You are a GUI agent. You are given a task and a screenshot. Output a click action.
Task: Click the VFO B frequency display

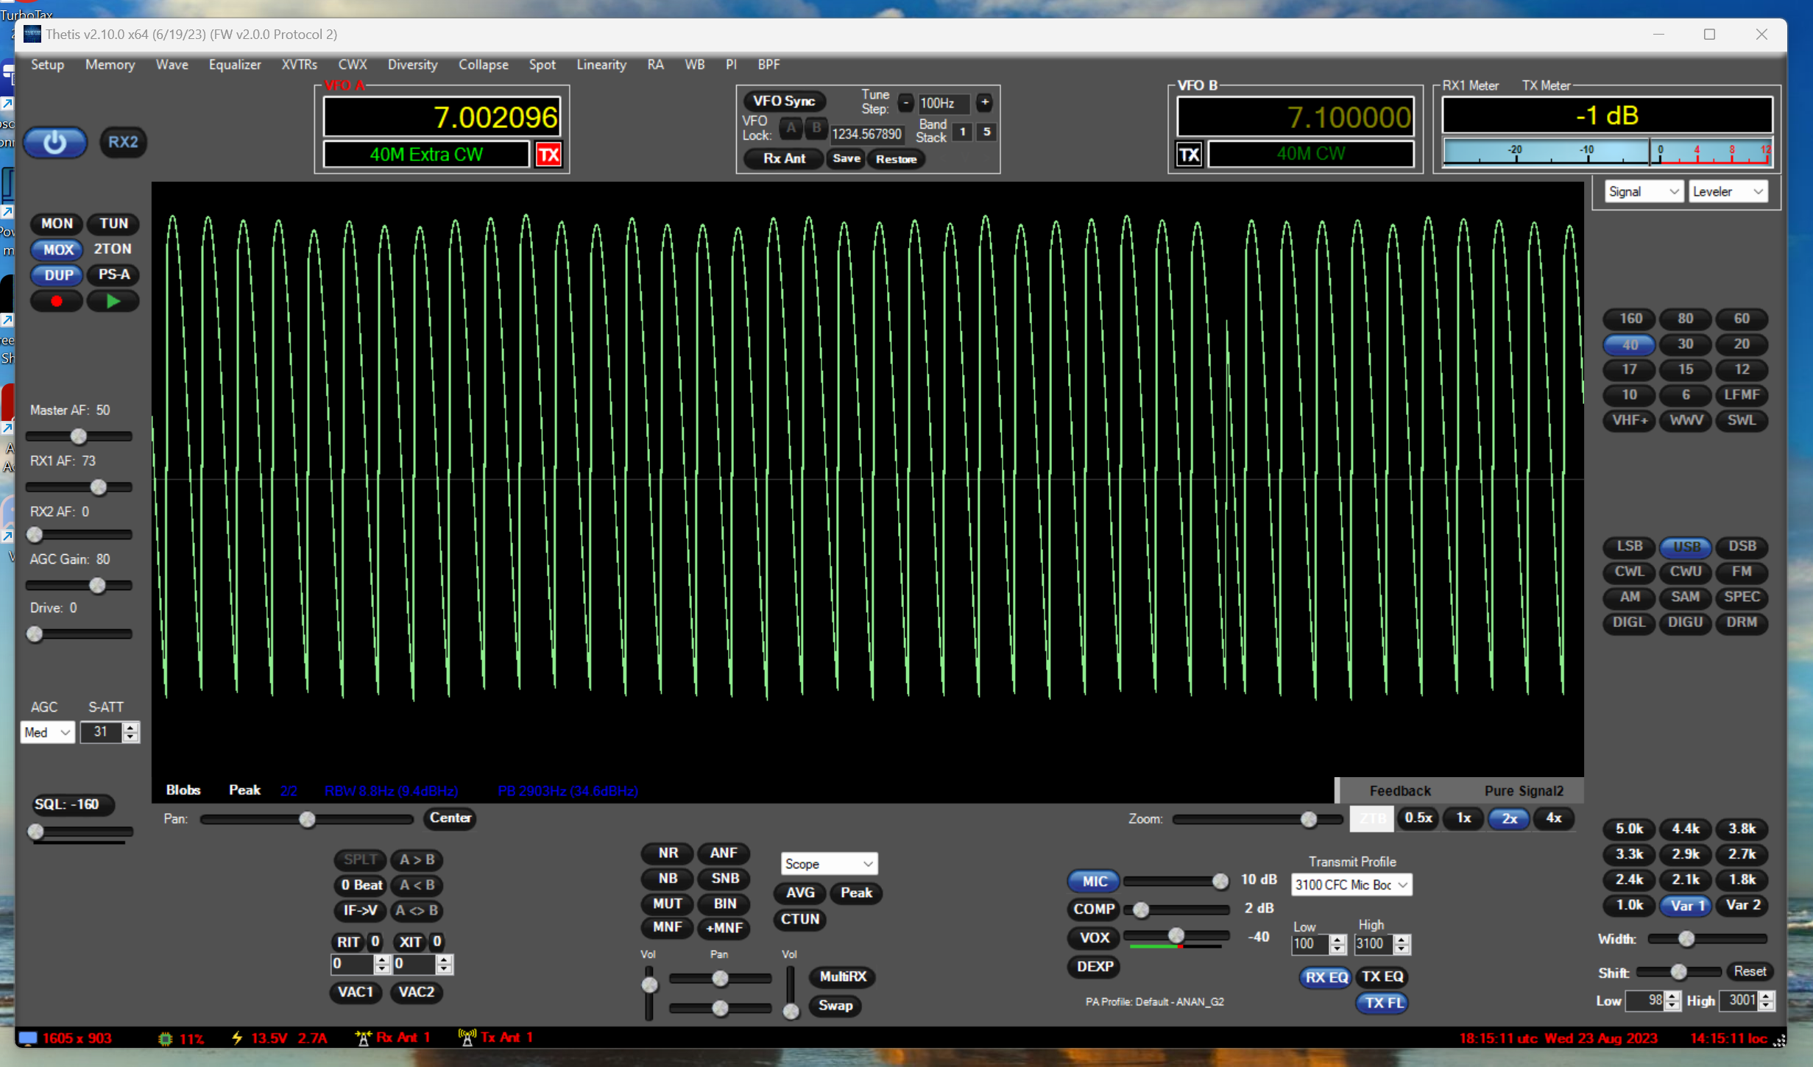point(1295,117)
